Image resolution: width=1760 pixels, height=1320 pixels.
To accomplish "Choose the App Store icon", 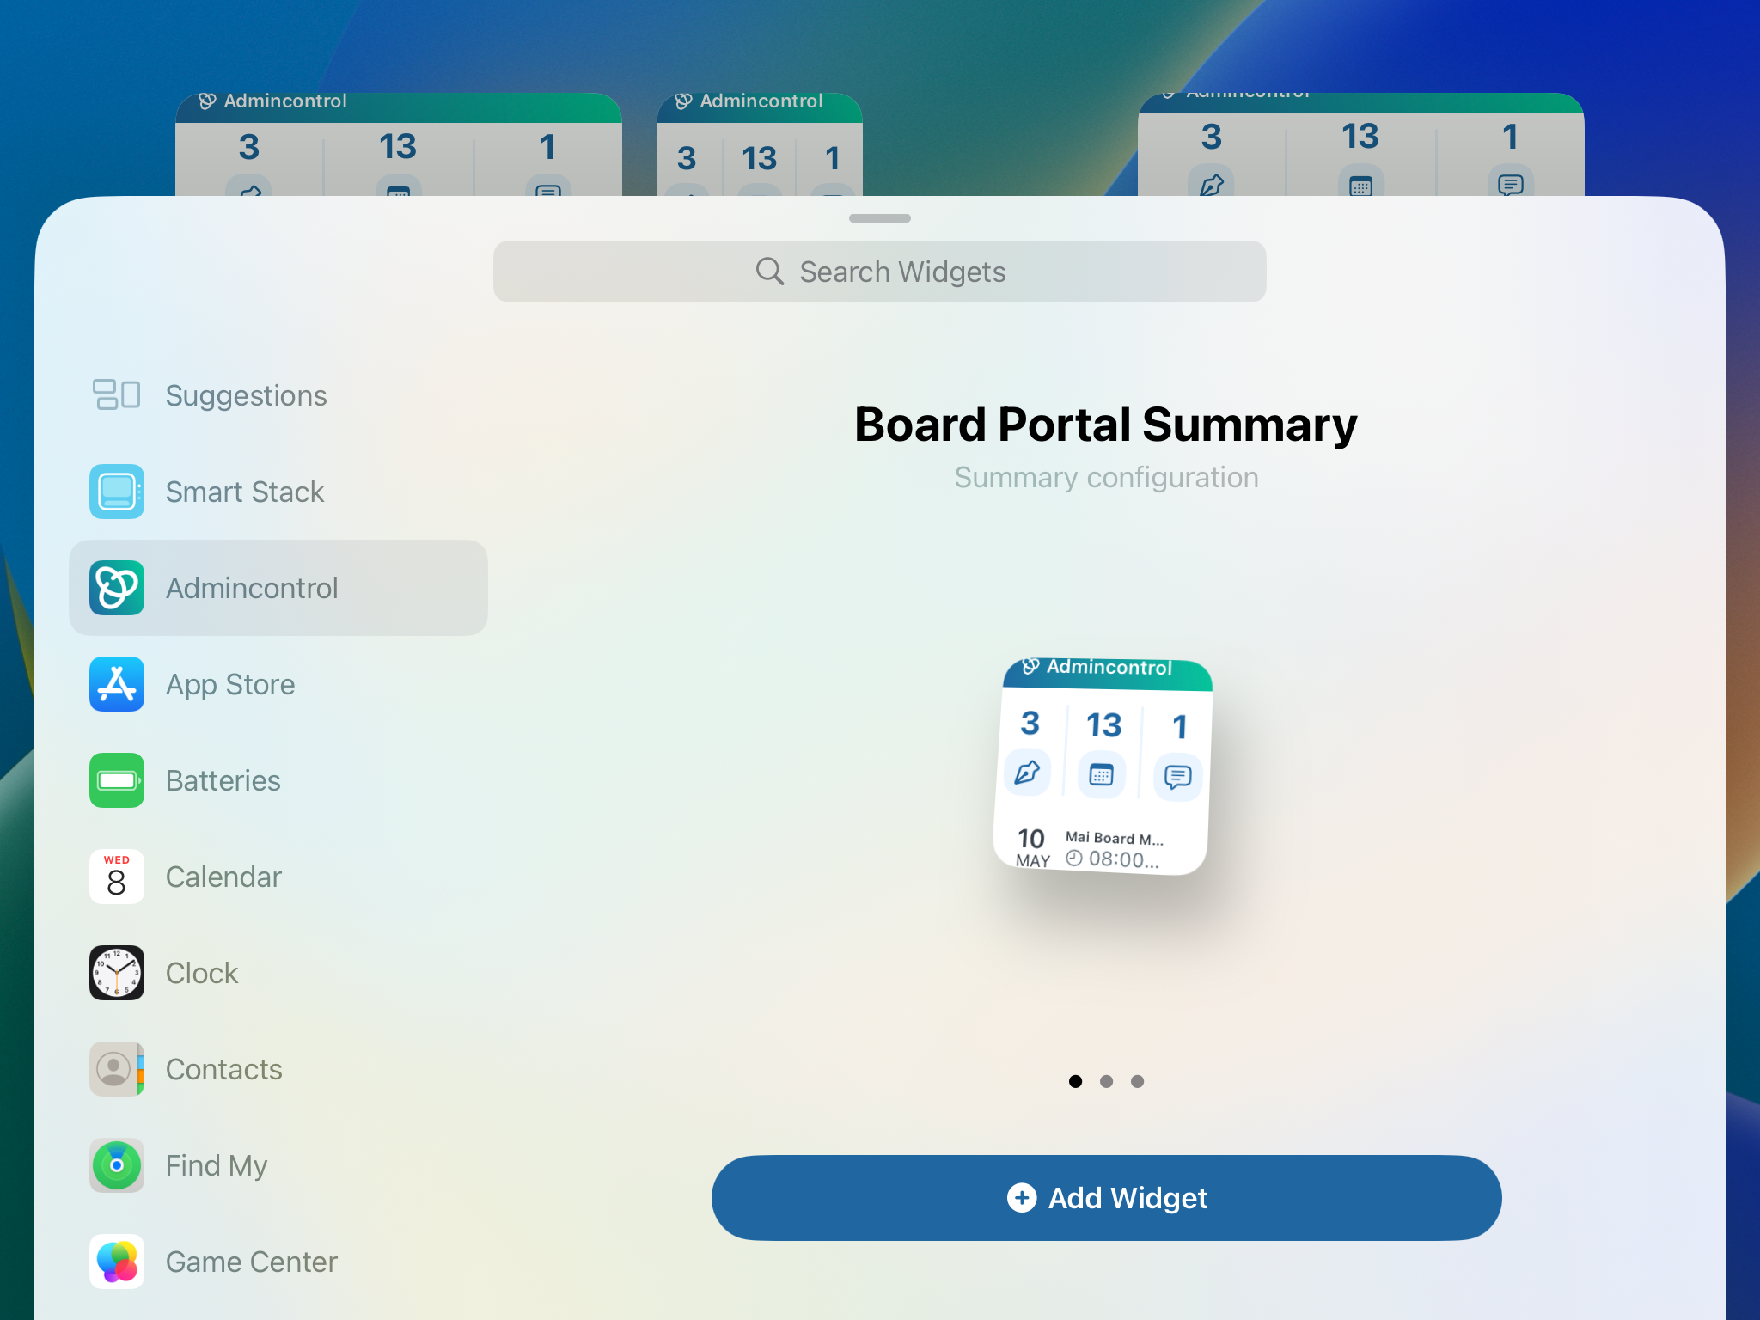I will [117, 684].
